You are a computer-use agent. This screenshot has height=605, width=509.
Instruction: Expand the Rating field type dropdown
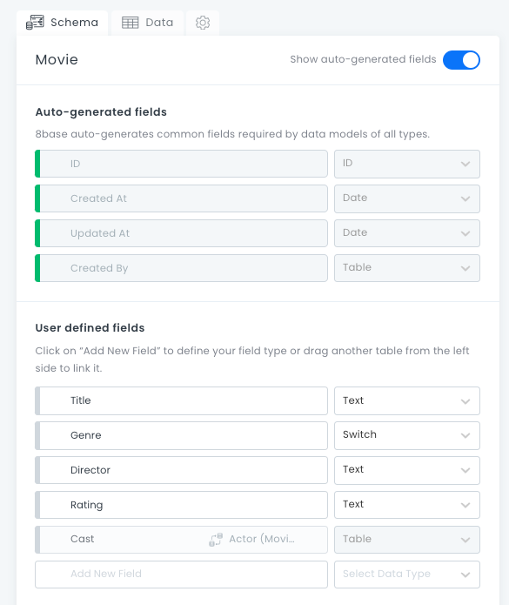pos(407,505)
